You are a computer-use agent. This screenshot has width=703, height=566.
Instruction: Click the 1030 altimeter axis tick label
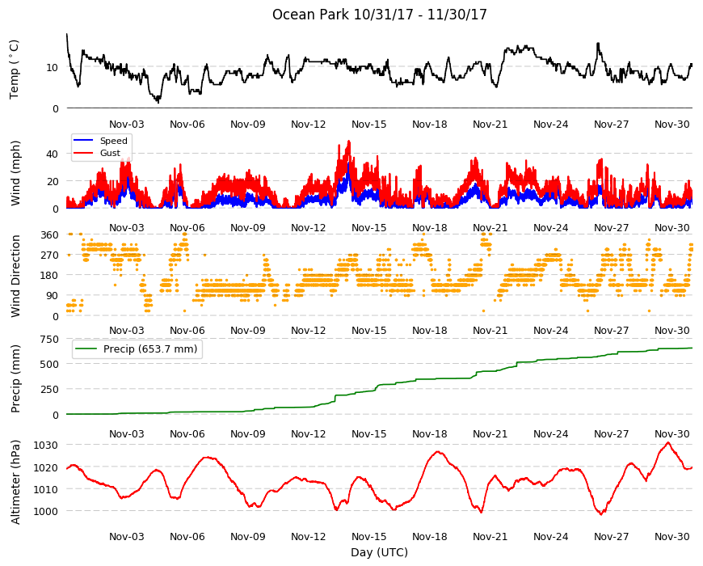46,445
